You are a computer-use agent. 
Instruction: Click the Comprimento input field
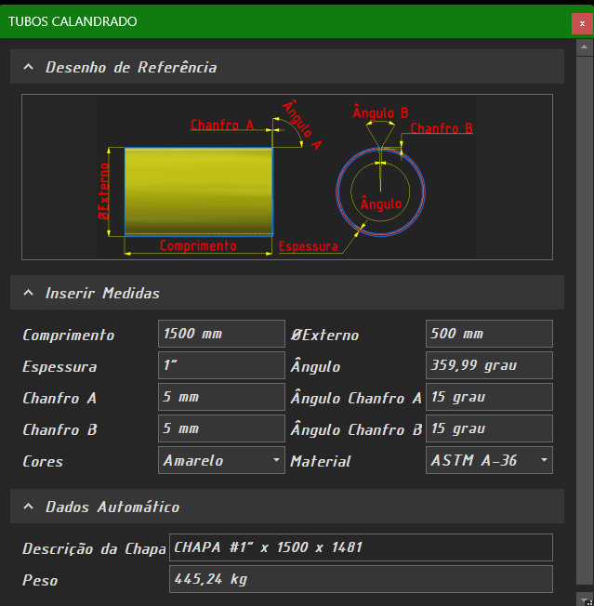tap(221, 334)
